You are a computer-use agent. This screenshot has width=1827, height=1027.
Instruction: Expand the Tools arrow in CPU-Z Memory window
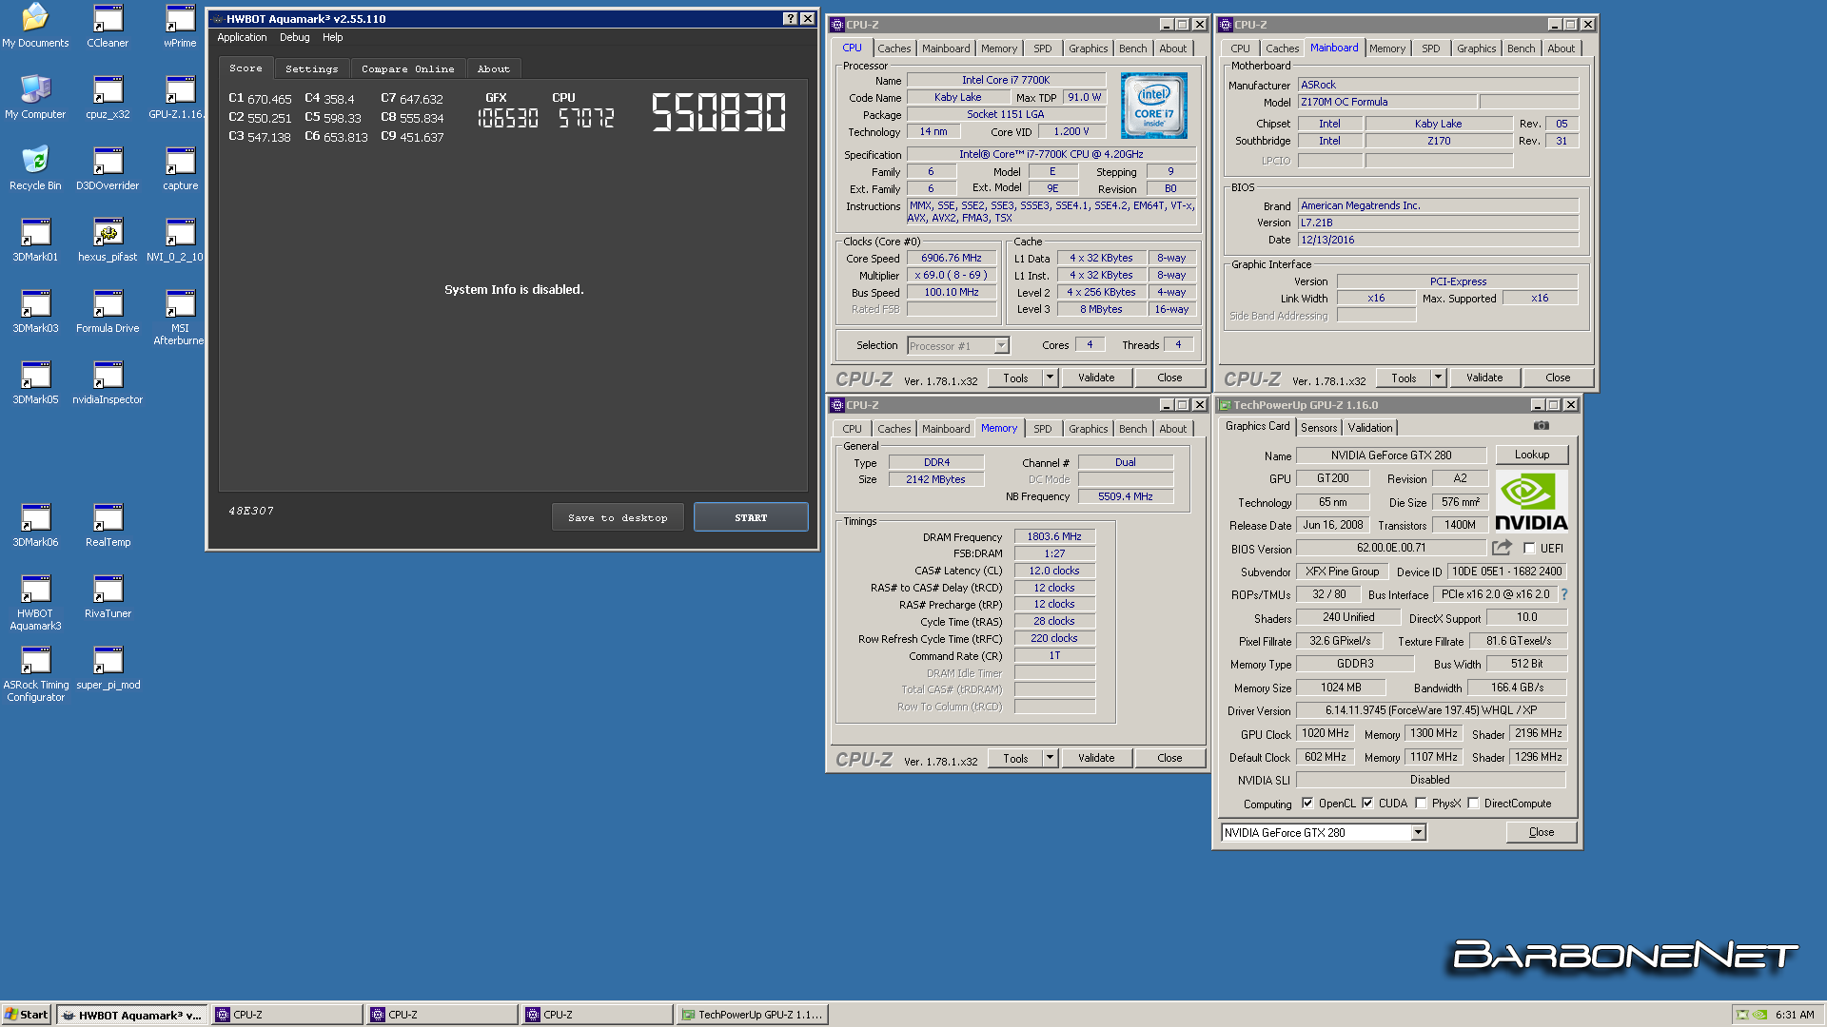(x=1050, y=758)
